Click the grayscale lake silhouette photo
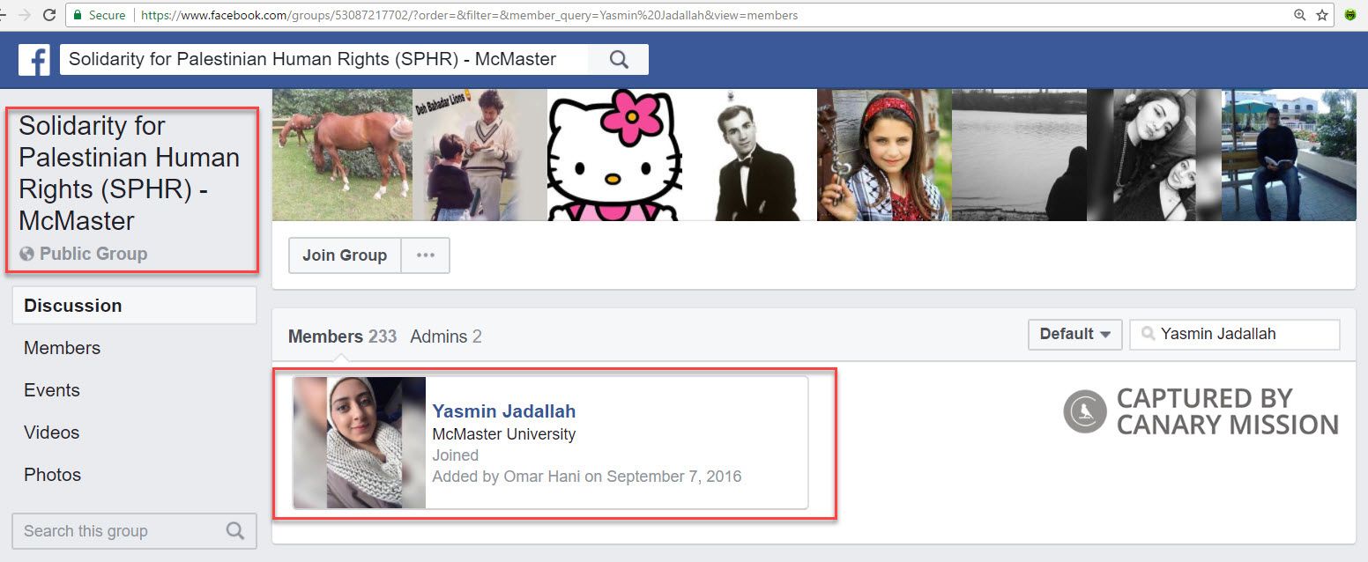The image size is (1368, 562). pos(1019,154)
